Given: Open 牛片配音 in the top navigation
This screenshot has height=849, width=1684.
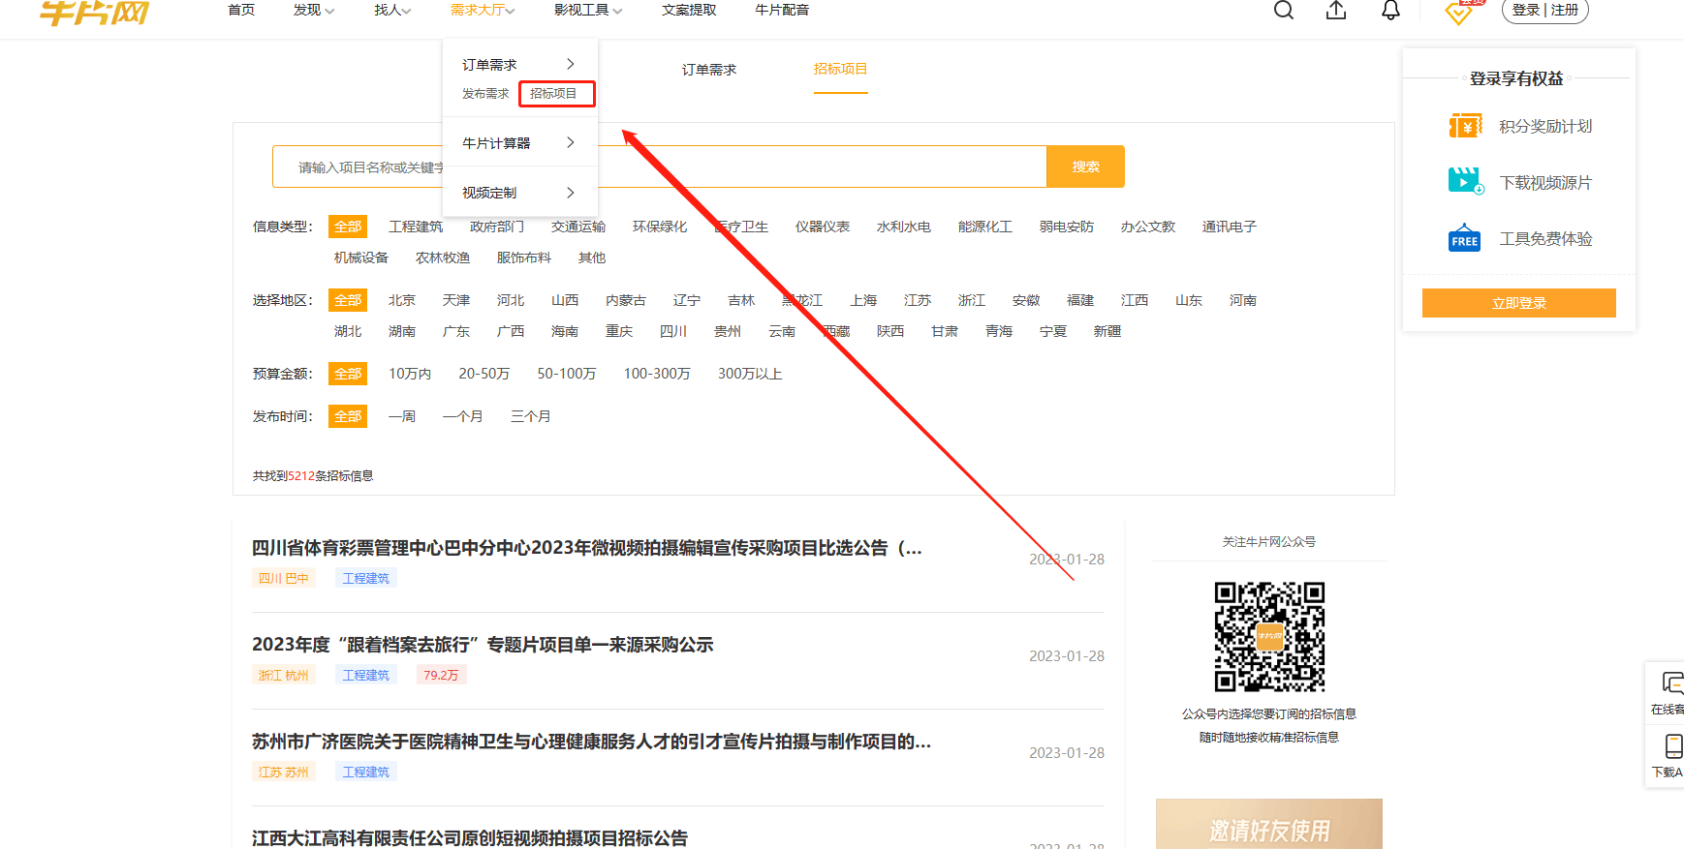Looking at the screenshot, I should 782,10.
